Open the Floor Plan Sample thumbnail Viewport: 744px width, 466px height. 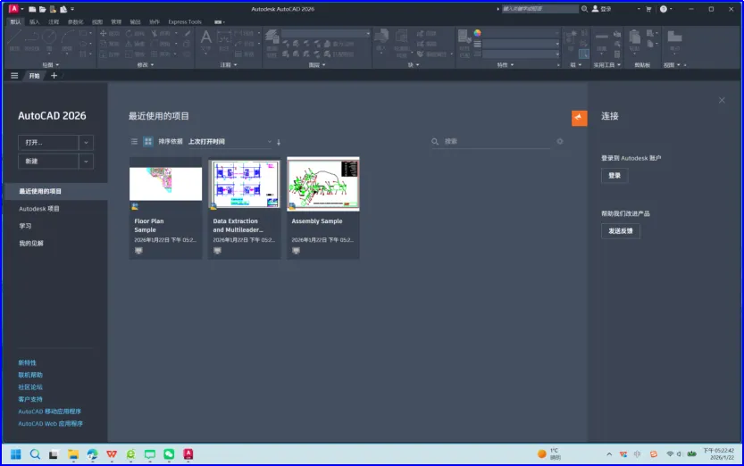[165, 184]
